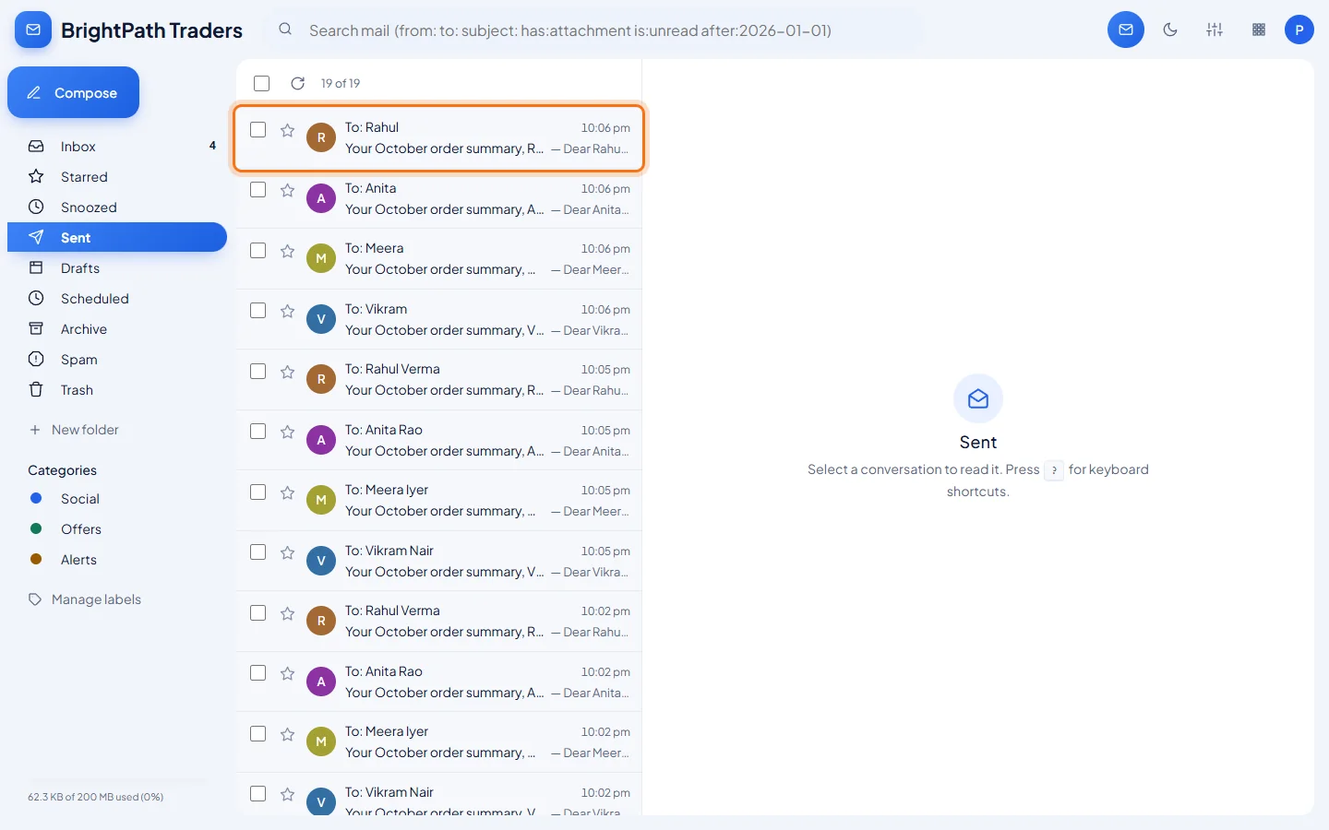The image size is (1329, 830).
Task: Star the 10:05 pm email to Vikram Nair
Action: (288, 552)
